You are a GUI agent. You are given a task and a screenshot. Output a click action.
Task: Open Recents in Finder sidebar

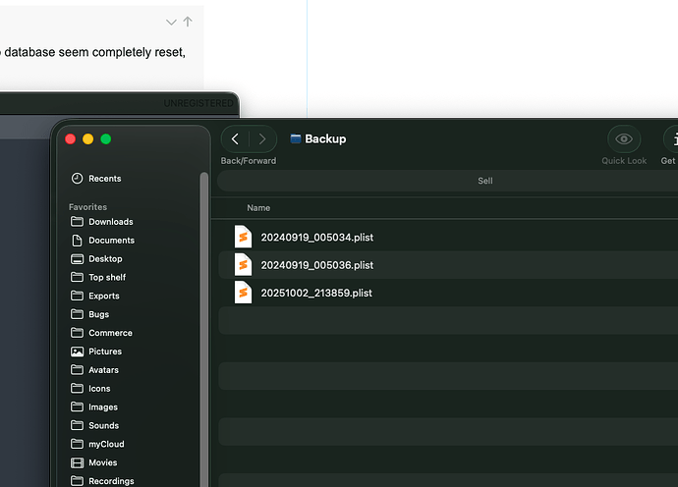pos(96,179)
